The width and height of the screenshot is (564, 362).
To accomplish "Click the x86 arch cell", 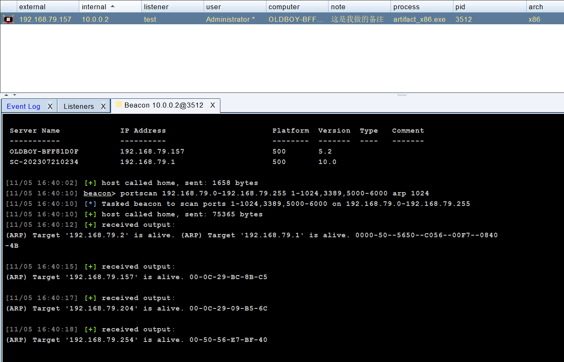I will pos(534,19).
